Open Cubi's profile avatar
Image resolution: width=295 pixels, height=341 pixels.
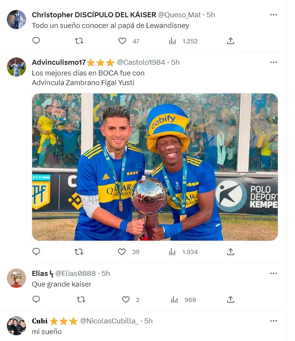pyautogui.click(x=16, y=325)
